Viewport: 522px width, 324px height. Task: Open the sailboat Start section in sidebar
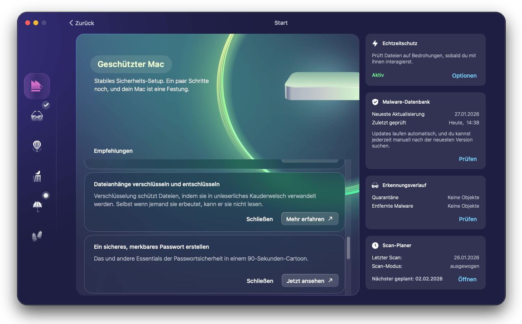37,86
